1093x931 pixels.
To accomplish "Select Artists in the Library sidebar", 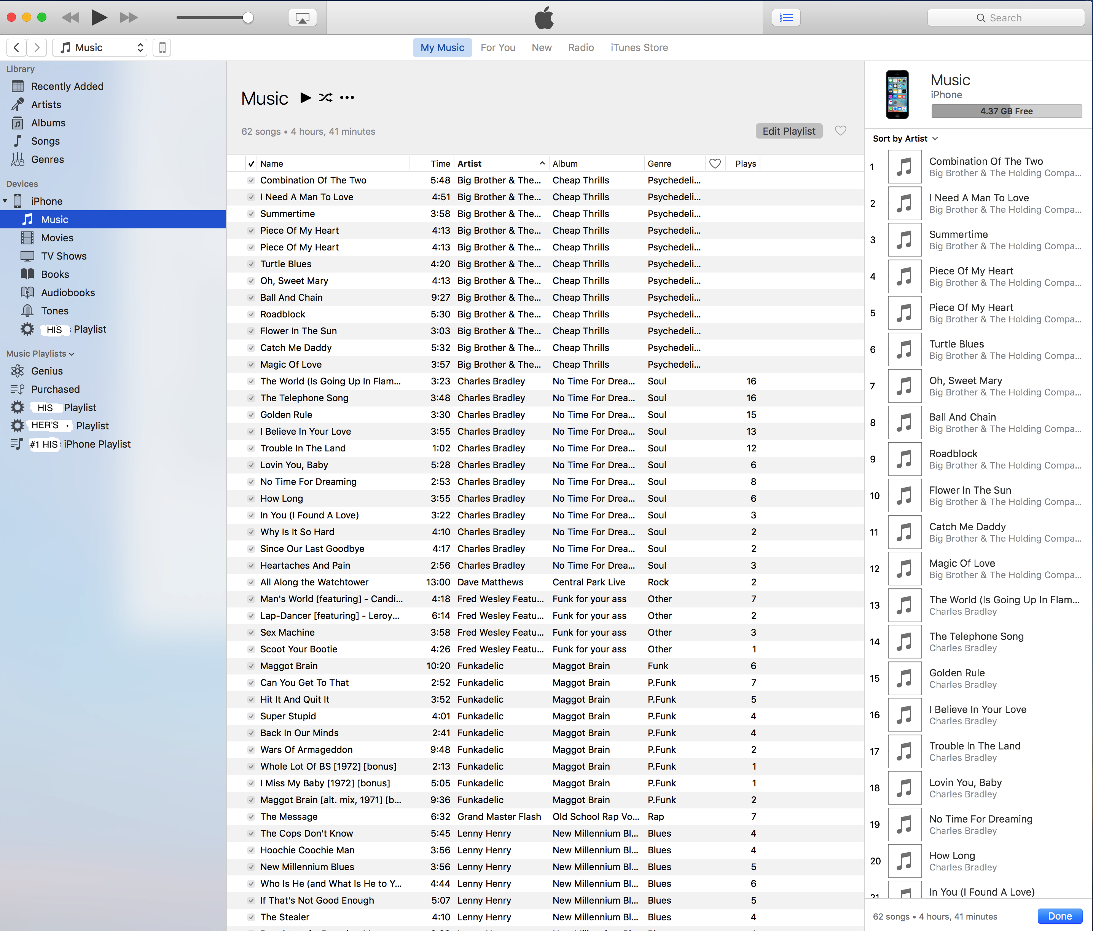I will (46, 104).
